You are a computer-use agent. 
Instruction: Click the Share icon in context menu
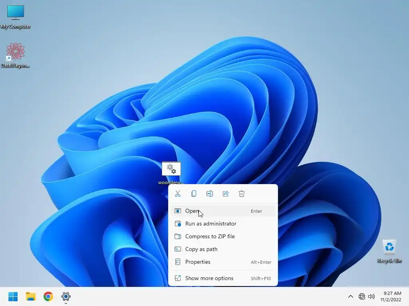(226, 194)
